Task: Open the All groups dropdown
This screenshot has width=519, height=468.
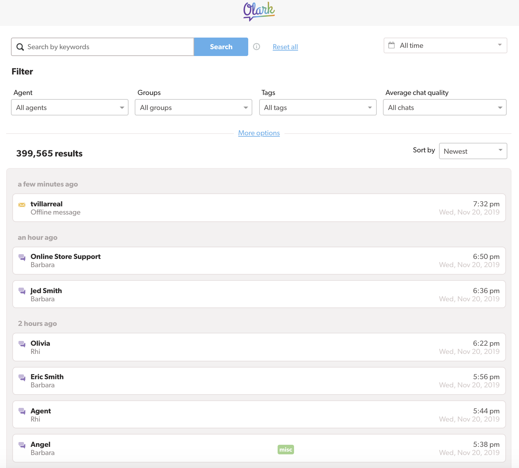Action: (194, 107)
